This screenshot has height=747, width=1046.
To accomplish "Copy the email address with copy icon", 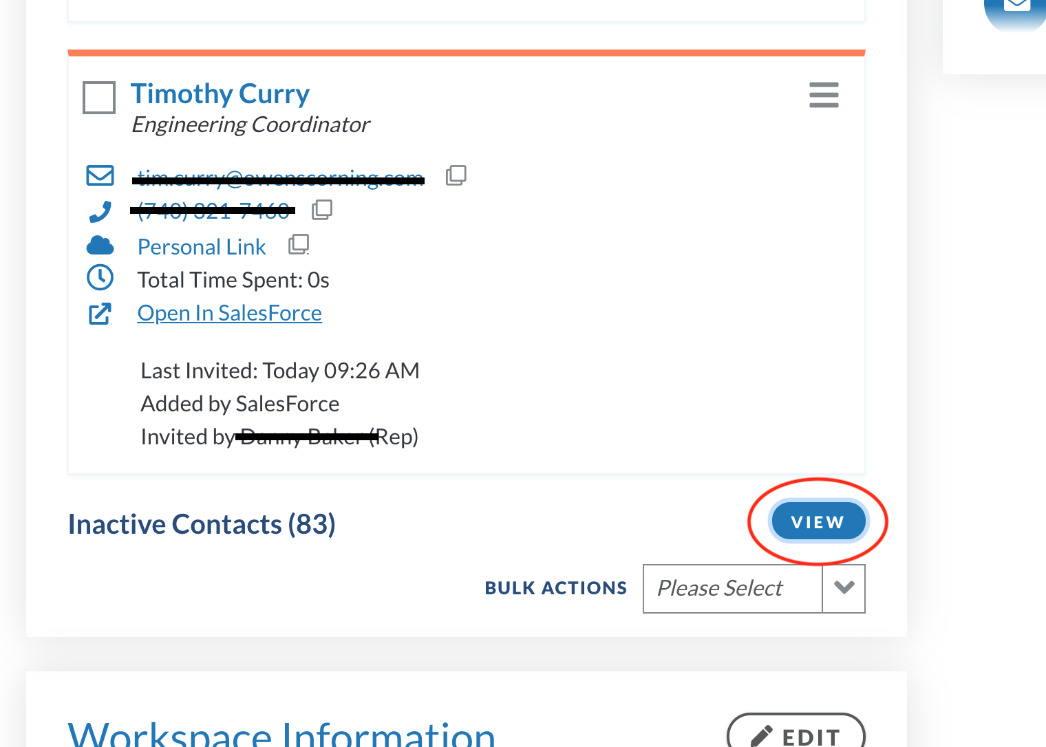I will (x=456, y=175).
